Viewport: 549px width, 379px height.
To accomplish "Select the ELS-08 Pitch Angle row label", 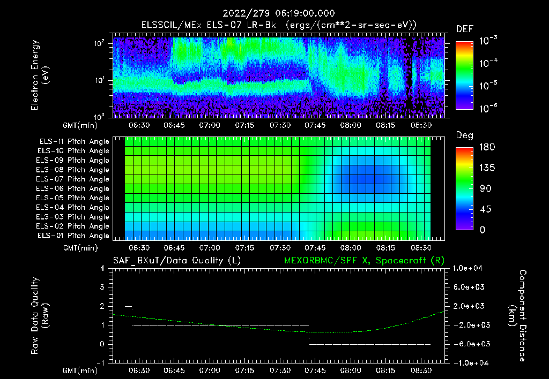I will [73, 170].
